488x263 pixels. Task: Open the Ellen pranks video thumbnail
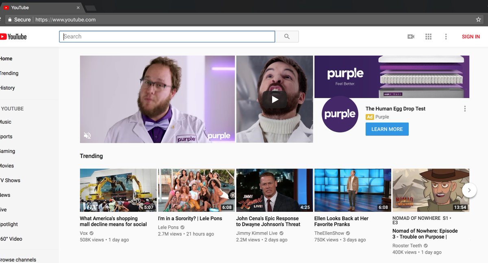point(353,190)
